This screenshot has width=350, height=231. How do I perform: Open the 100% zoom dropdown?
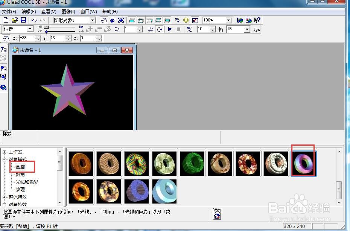228,20
